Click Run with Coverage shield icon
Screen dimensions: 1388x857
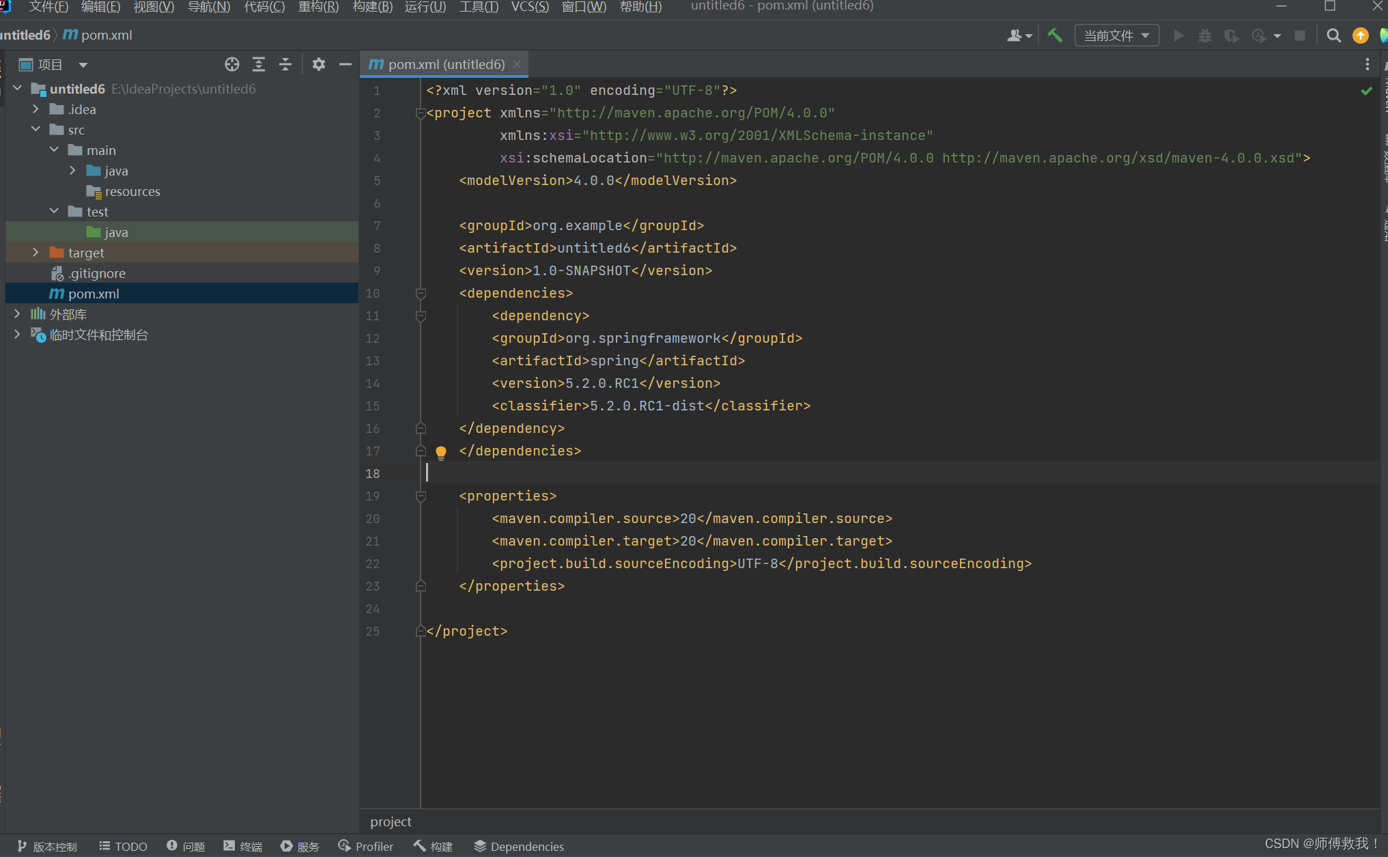pos(1231,36)
